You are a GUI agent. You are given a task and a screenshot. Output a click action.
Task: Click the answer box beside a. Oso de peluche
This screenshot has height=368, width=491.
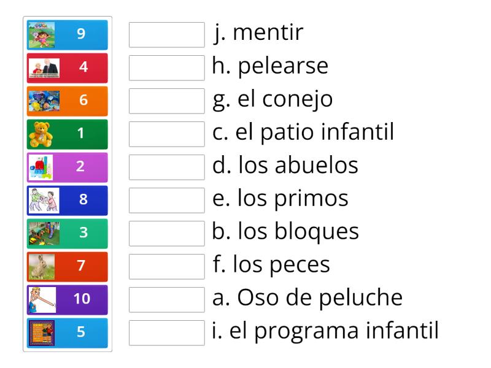[167, 299]
